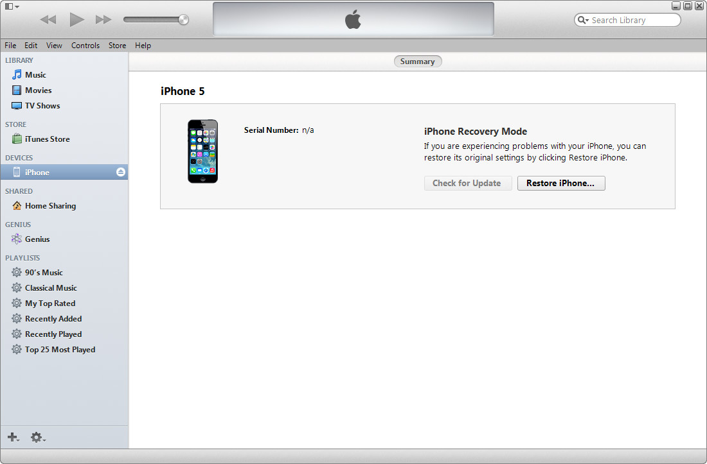Maximize the iTunes window
The image size is (707, 464).
point(688,6)
